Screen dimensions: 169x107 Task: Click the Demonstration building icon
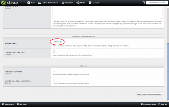coord(142,104)
